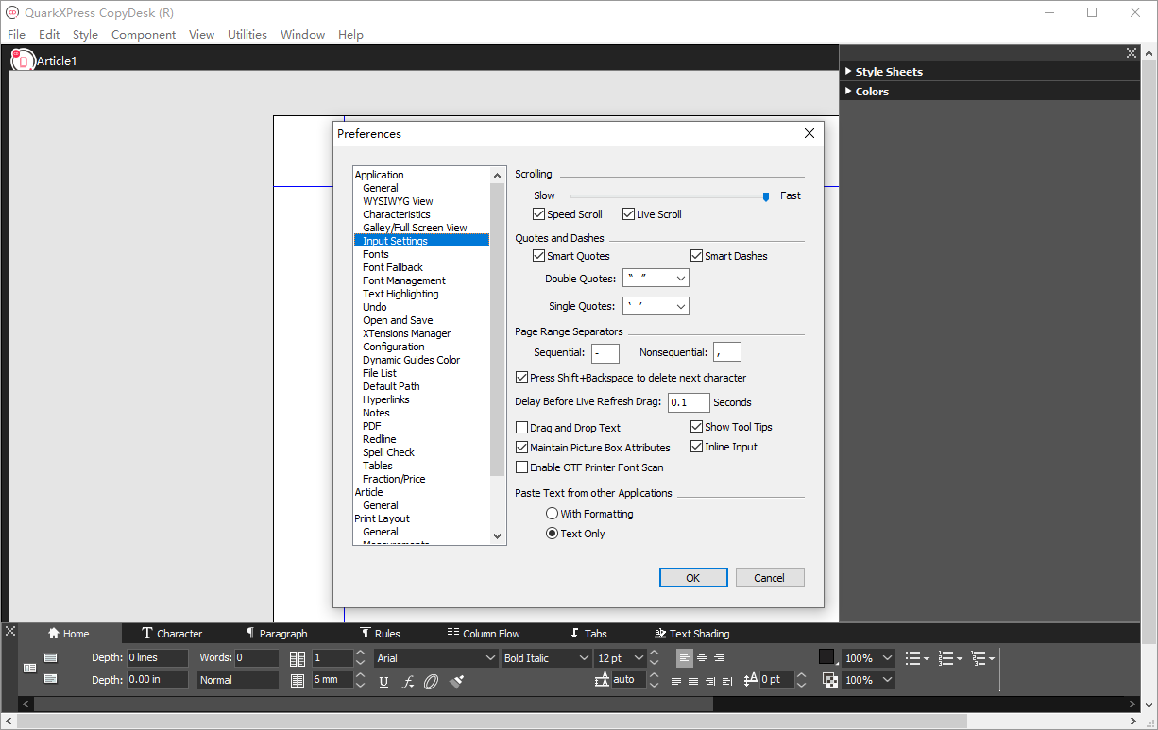Image resolution: width=1158 pixels, height=730 pixels.
Task: Select Spell Check in preferences list
Action: click(x=388, y=452)
